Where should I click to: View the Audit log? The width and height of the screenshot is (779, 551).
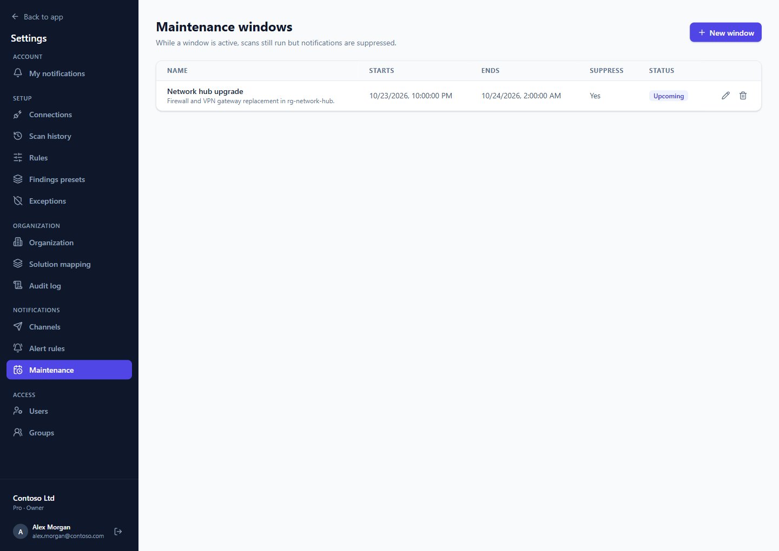pos(69,286)
